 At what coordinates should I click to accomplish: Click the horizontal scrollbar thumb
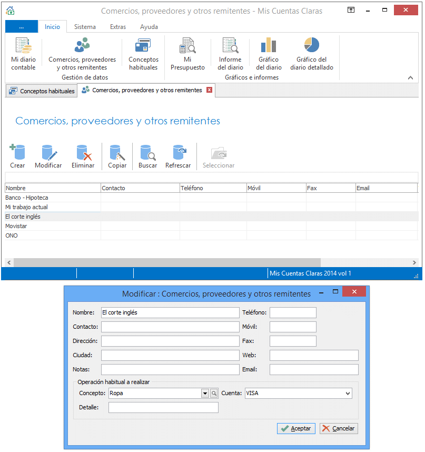(x=167, y=262)
